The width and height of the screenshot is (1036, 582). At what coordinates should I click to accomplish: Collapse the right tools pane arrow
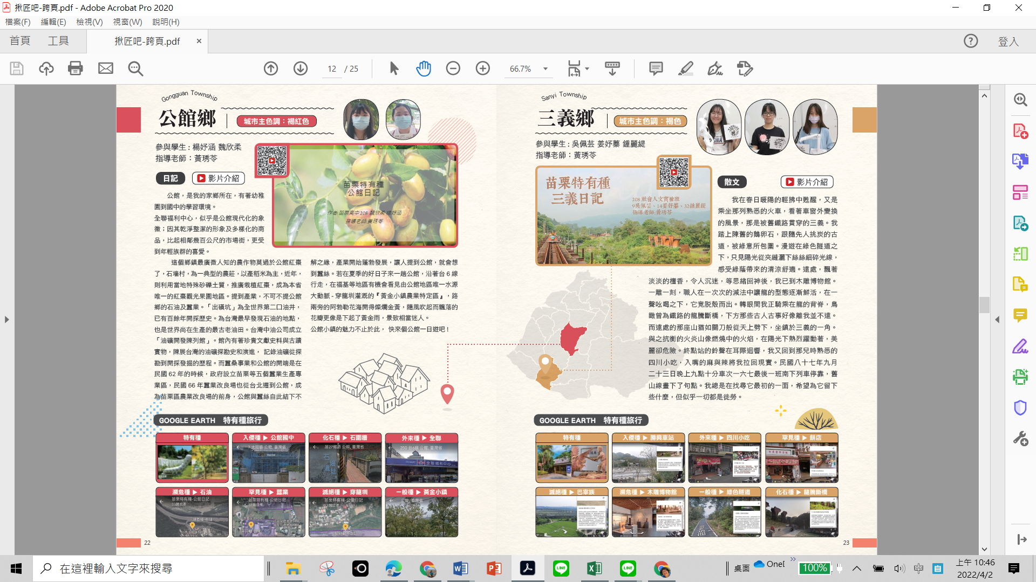[1021, 539]
